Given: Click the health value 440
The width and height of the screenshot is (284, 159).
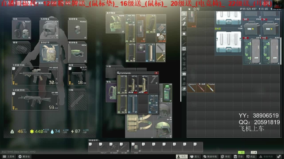Looking at the screenshot, I should (39, 131).
